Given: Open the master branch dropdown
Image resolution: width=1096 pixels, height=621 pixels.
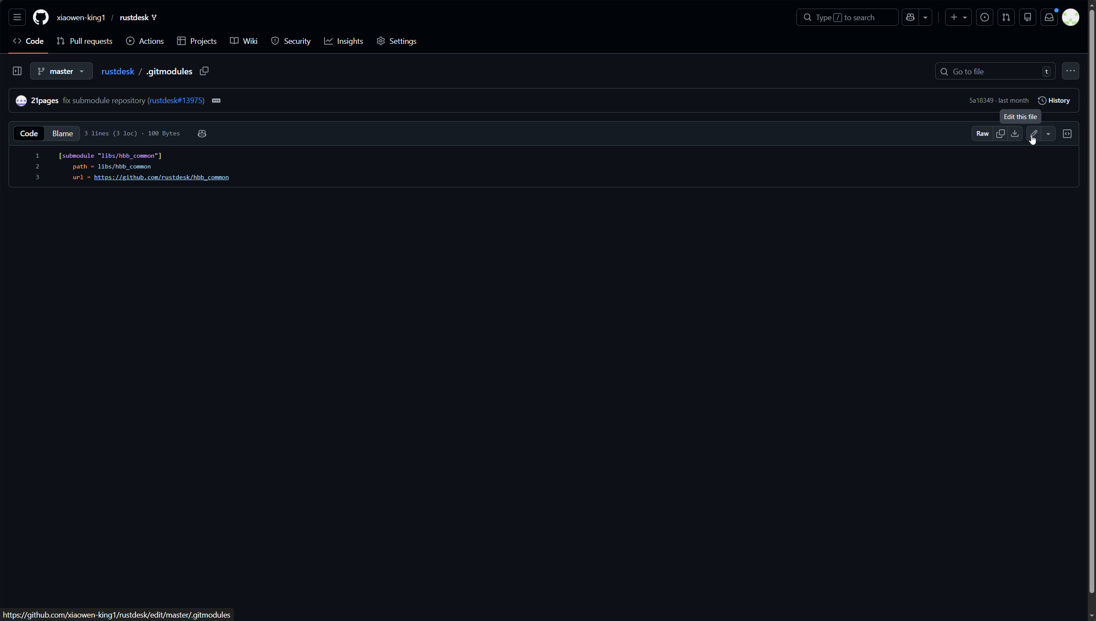Looking at the screenshot, I should [61, 71].
